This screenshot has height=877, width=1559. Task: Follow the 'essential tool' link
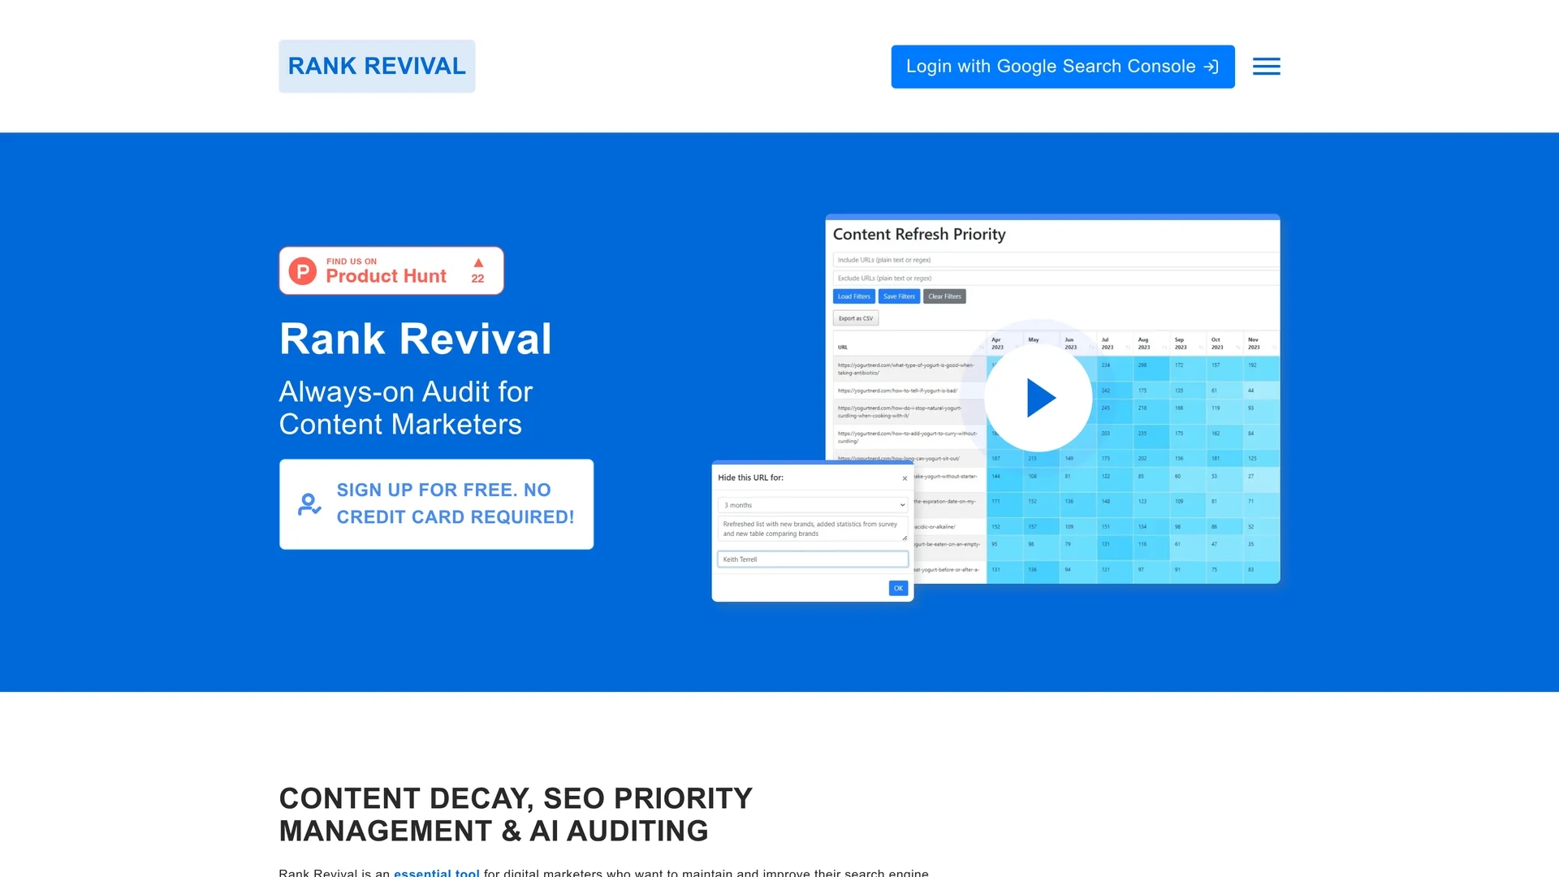pos(437,872)
